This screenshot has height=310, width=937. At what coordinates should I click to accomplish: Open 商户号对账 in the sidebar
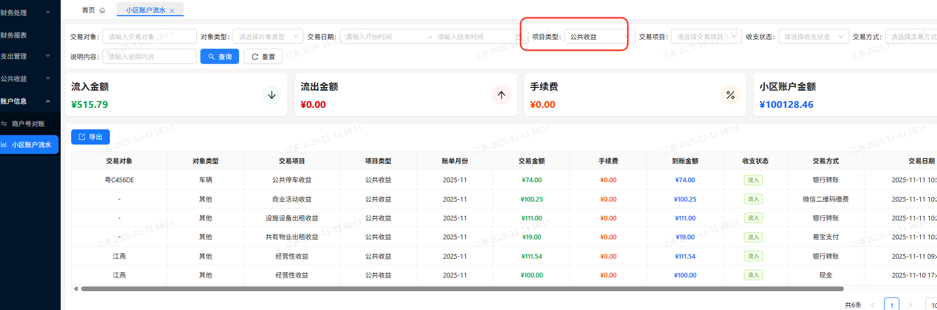28,124
